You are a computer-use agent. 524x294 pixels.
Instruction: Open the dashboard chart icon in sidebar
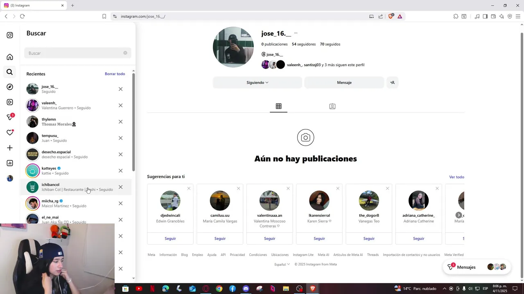coord(10,163)
